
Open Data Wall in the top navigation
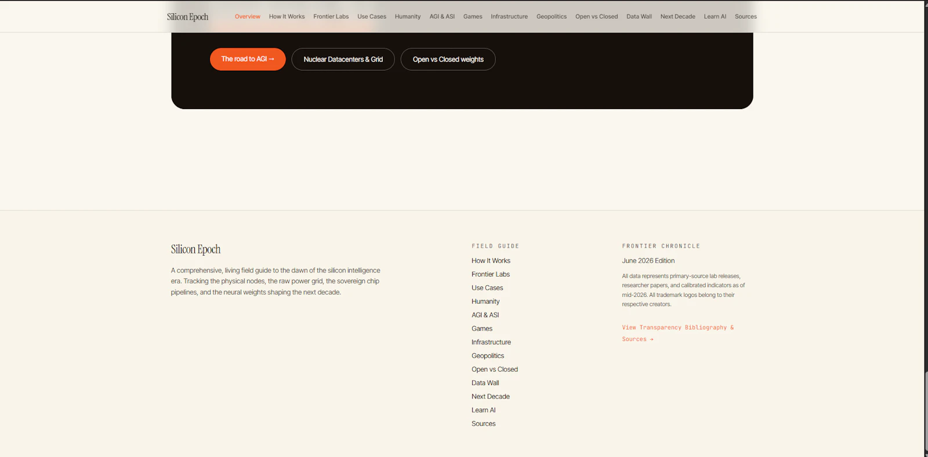tap(639, 16)
